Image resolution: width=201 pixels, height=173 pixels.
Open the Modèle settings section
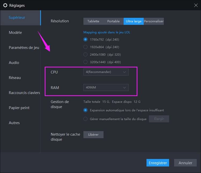[x=15, y=33]
